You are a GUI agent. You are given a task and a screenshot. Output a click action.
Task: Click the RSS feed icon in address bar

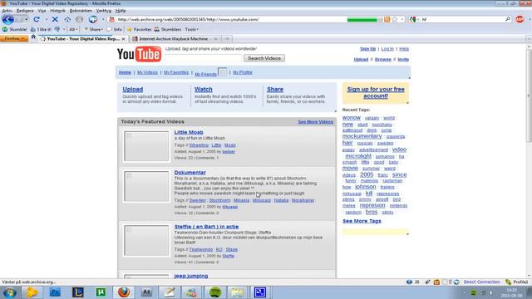click(x=387, y=19)
